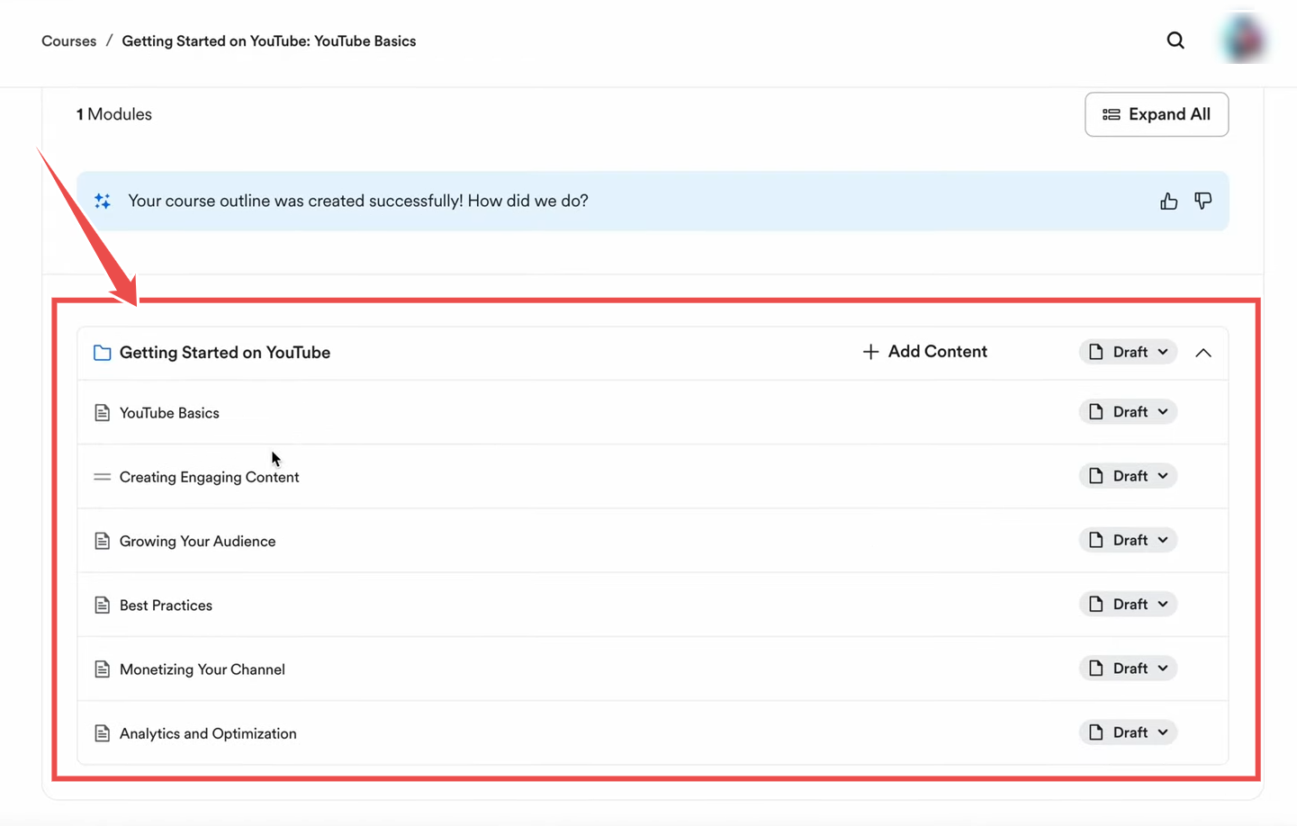Image resolution: width=1297 pixels, height=826 pixels.
Task: Click the document icon next to YouTube Basics
Action: tap(103, 413)
